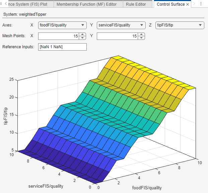This screenshot has width=208, height=193.
Task: Click the Mesh Points label
Action: tap(14, 36)
